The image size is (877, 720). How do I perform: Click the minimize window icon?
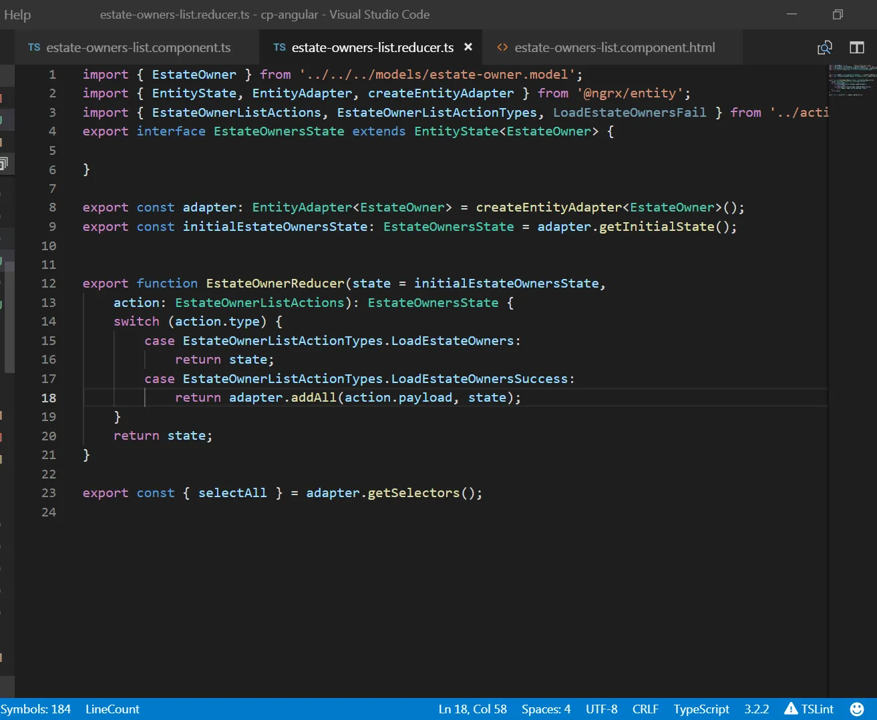(792, 15)
